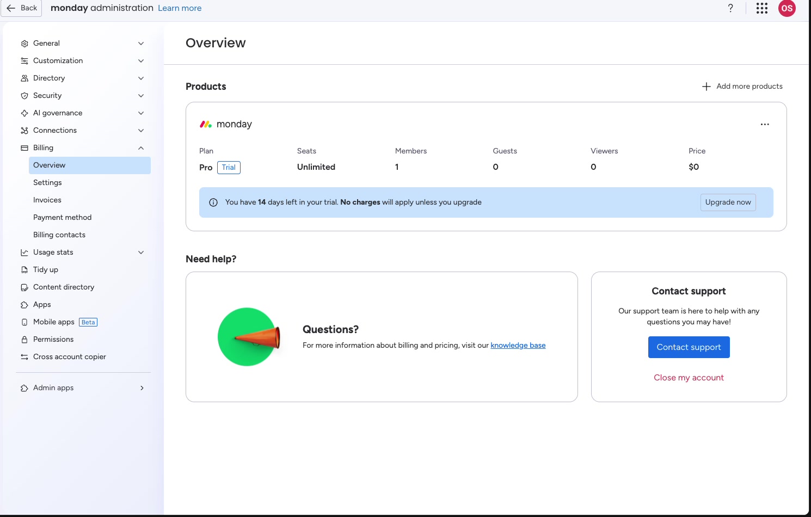Click the Guests column label
The width and height of the screenshot is (811, 517).
pos(505,151)
